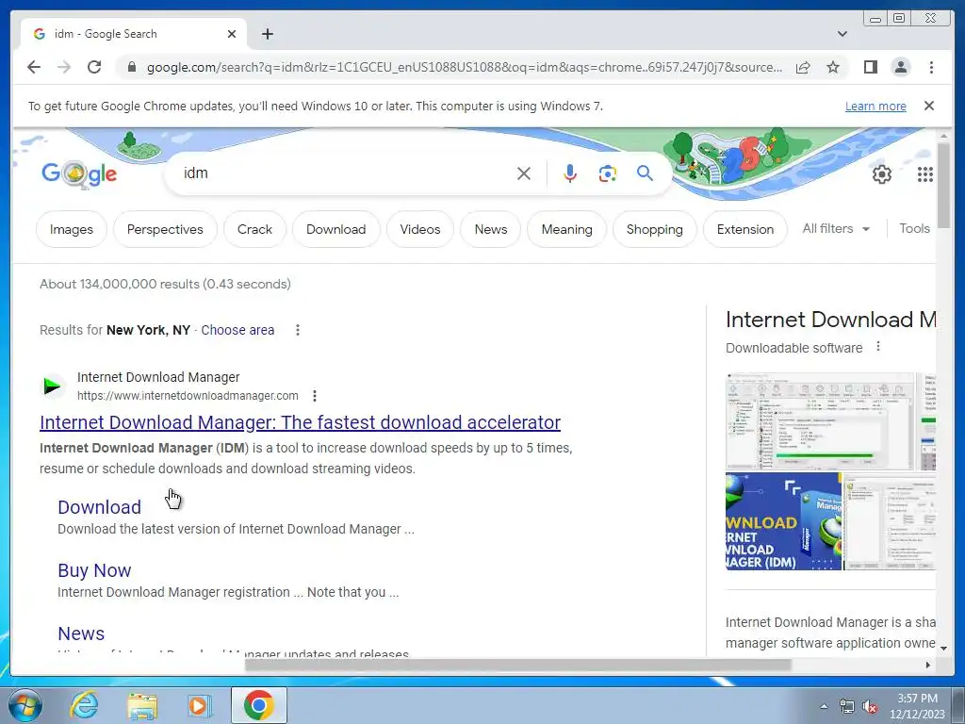Open the search Tools menu
This screenshot has width=965, height=724.
tap(914, 228)
